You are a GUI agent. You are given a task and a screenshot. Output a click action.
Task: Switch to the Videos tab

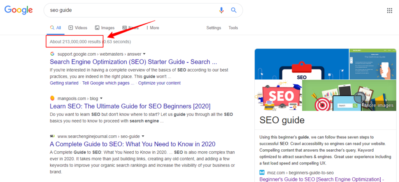(78, 28)
